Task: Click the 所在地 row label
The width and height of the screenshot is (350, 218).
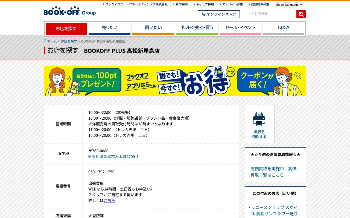Action: coord(63,154)
